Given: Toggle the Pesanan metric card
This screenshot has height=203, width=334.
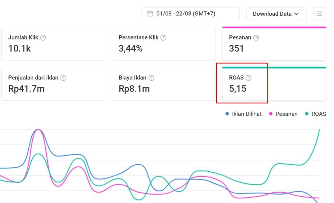Looking at the screenshot, I should pos(274,44).
